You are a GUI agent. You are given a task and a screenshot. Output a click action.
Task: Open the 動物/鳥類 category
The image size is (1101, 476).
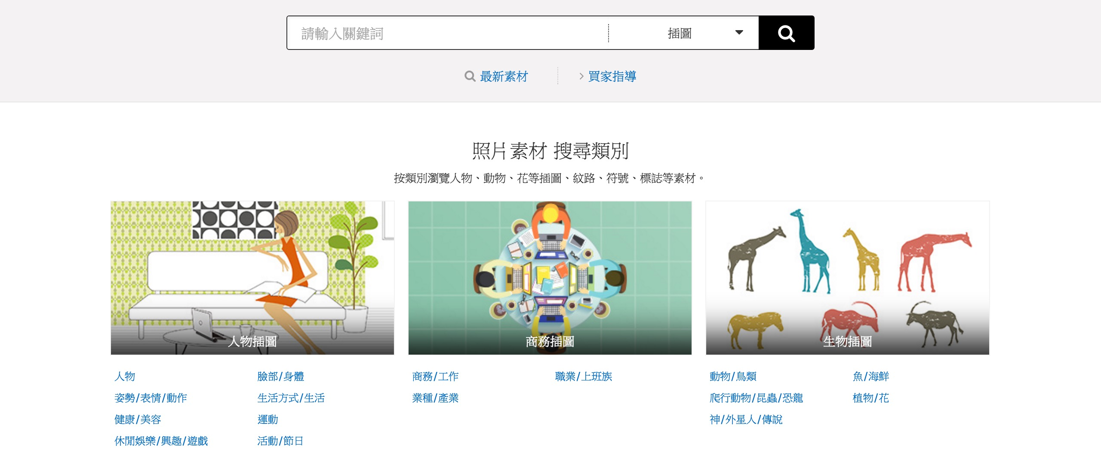tap(733, 377)
